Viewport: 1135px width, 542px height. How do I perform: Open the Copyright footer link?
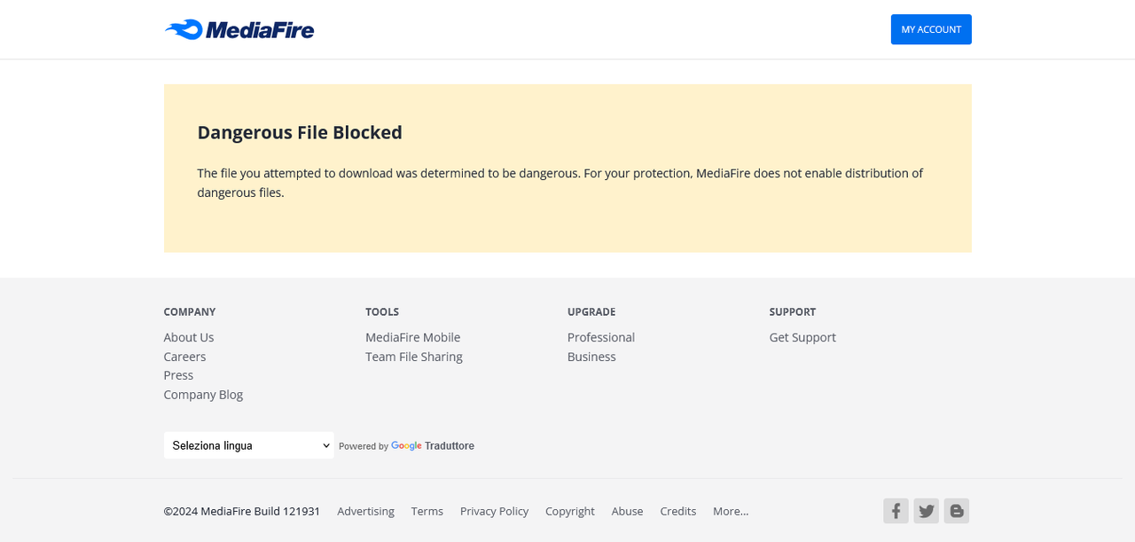click(570, 511)
